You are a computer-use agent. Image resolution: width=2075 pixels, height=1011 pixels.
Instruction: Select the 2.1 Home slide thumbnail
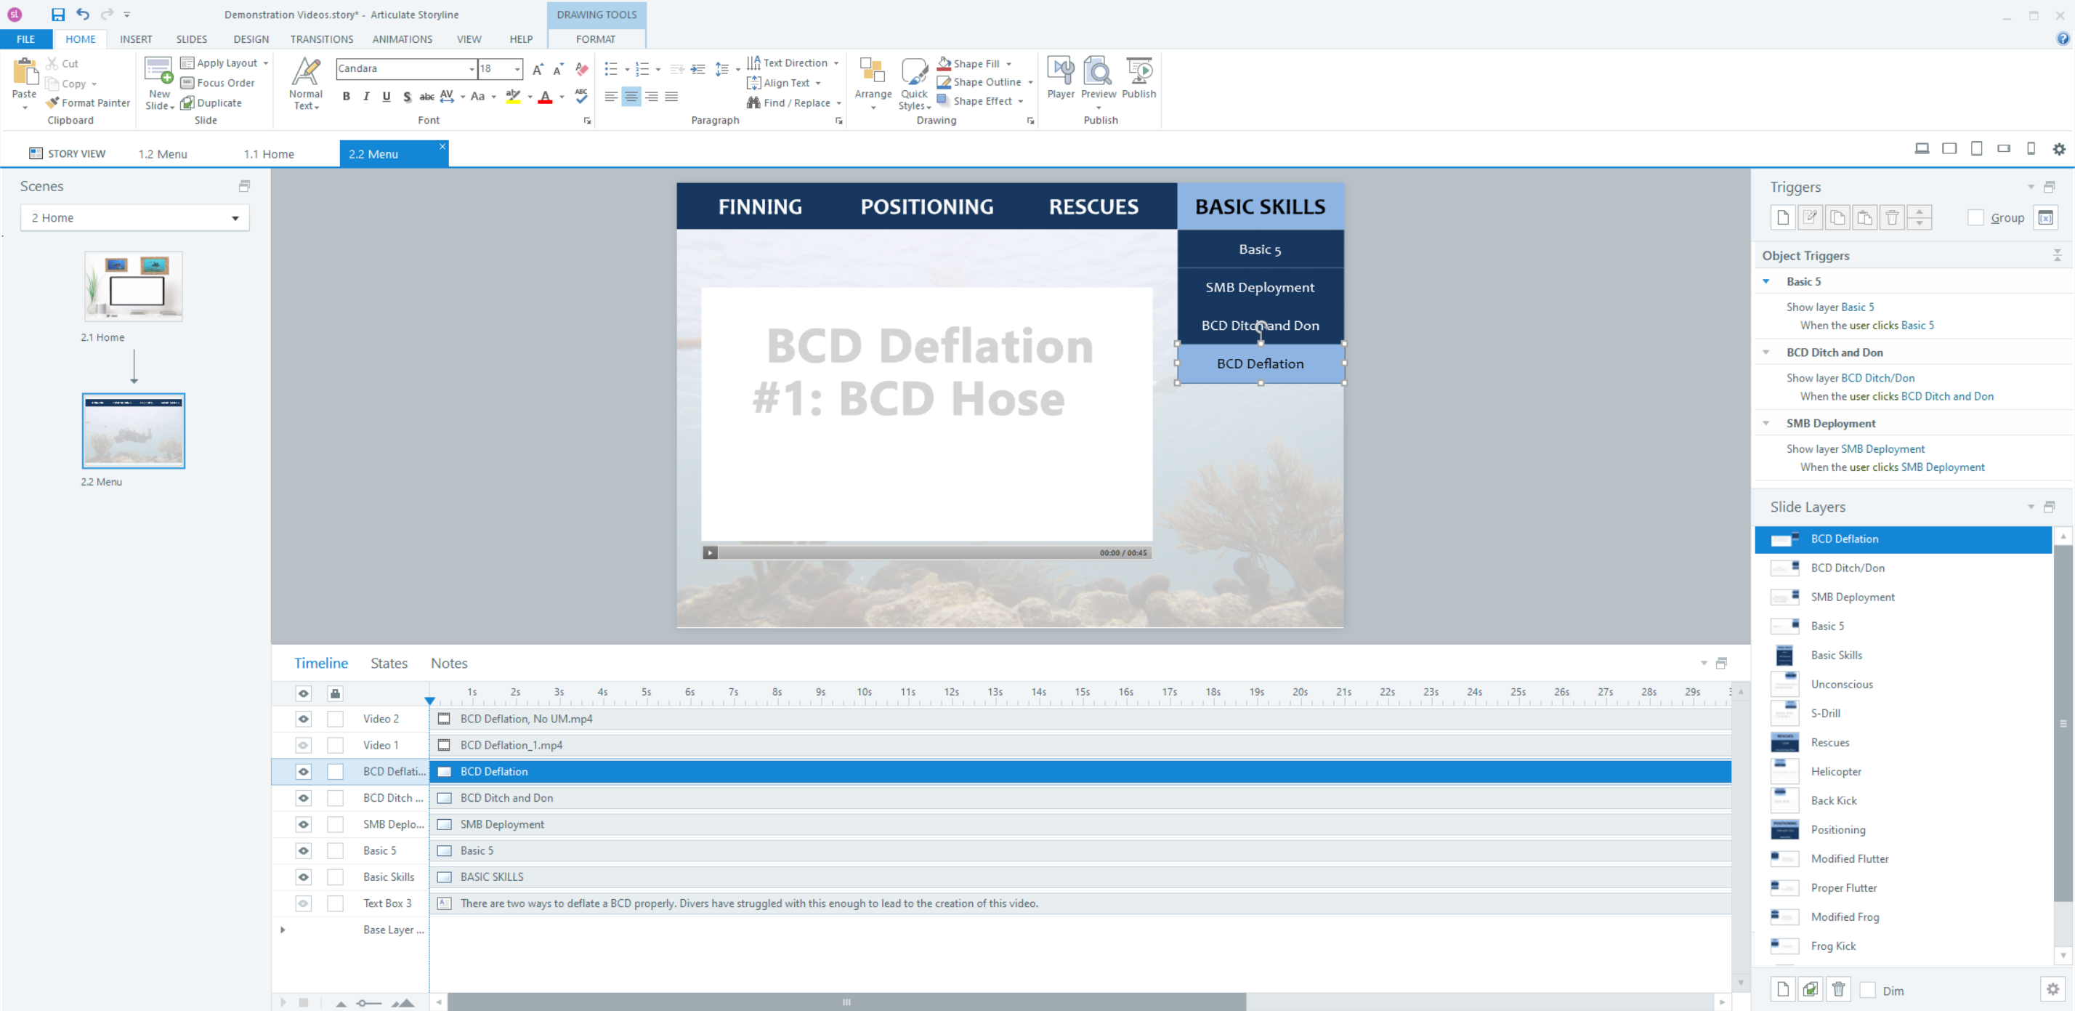point(134,286)
